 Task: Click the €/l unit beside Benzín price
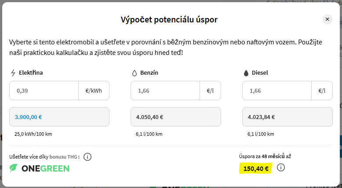tap(210, 91)
